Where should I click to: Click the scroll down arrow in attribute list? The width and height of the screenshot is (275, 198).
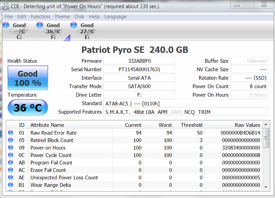click(x=266, y=185)
